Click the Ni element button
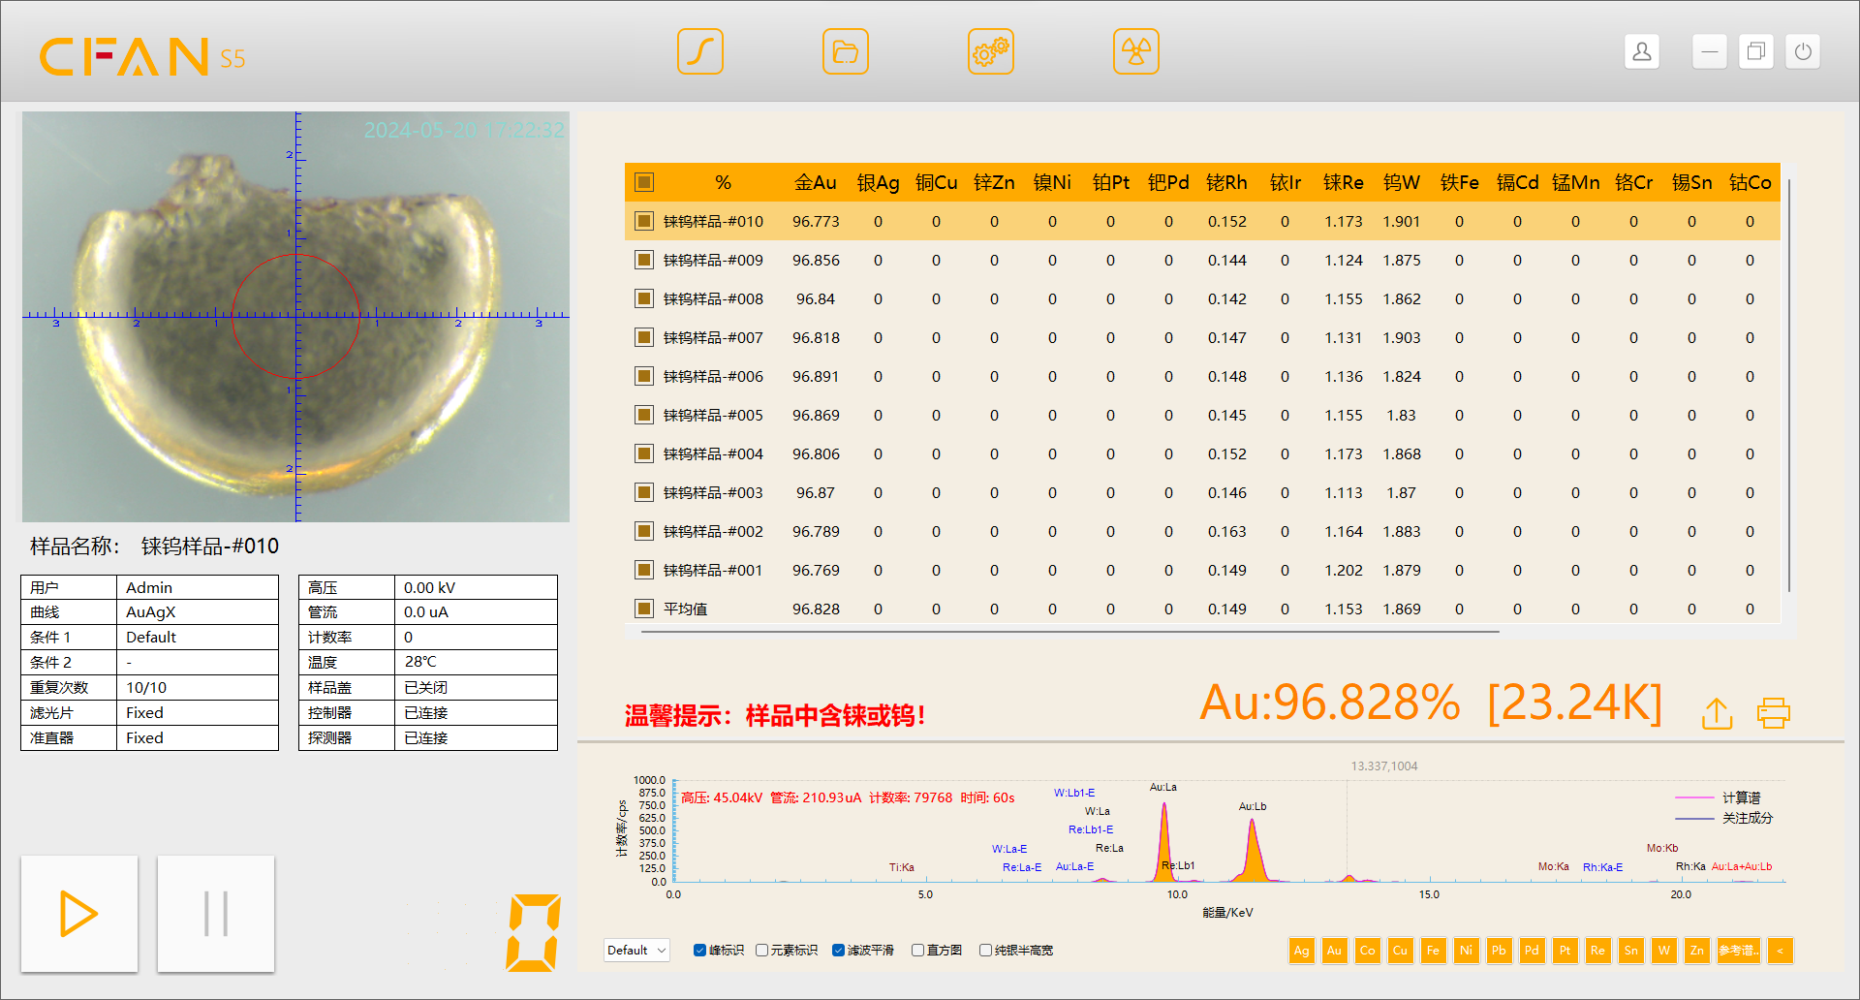The height and width of the screenshot is (1000, 1860). pos(1466,951)
